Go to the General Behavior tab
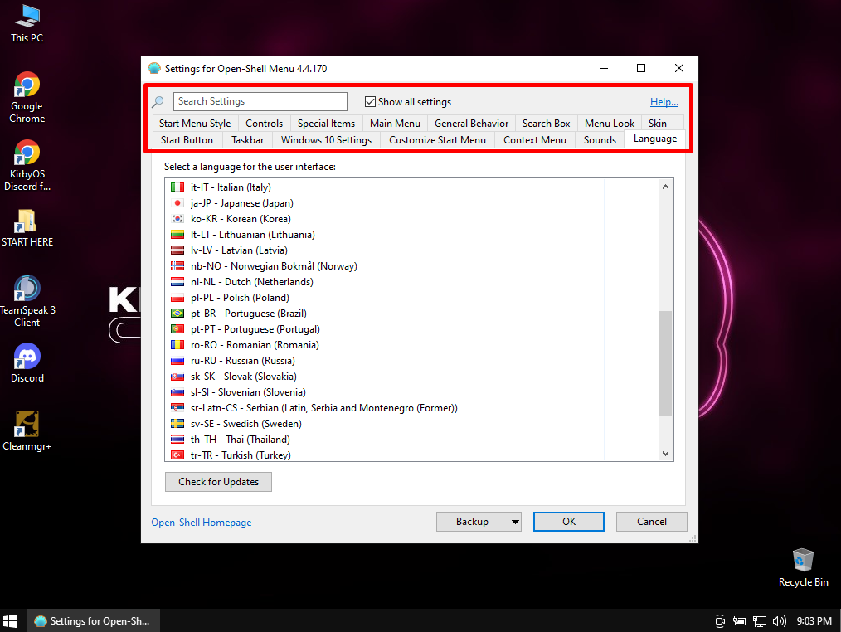This screenshot has width=841, height=632. coord(471,124)
